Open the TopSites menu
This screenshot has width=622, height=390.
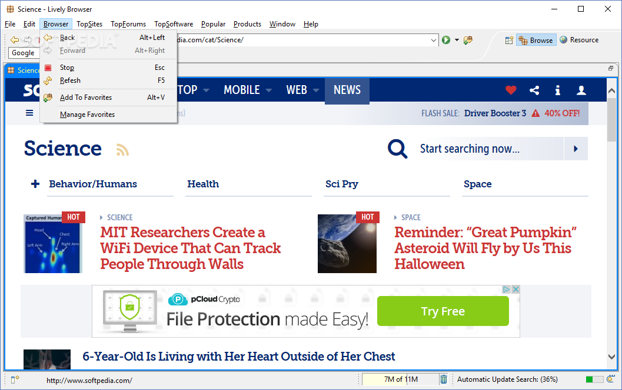pos(89,24)
